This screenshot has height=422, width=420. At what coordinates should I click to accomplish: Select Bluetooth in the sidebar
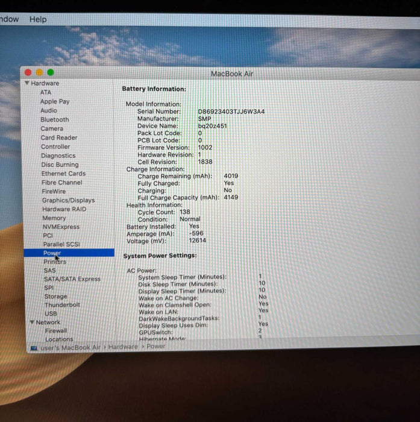[55, 119]
